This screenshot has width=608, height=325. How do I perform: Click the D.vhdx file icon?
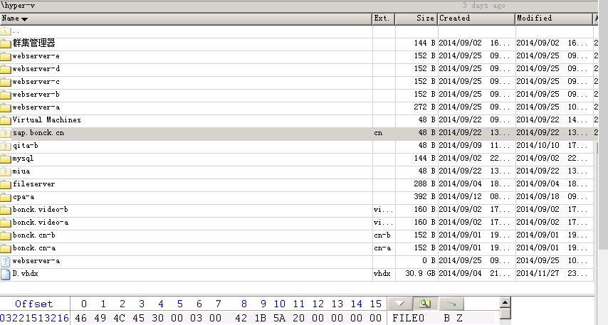click(6, 274)
